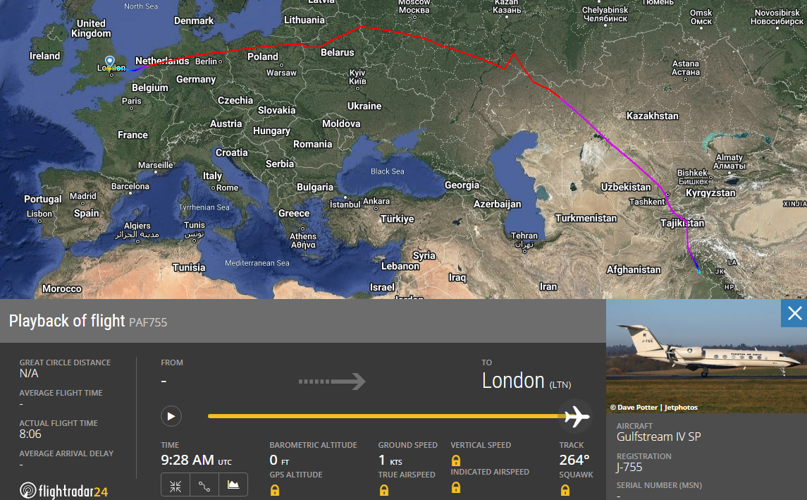Click the track value 264°

coord(574,460)
